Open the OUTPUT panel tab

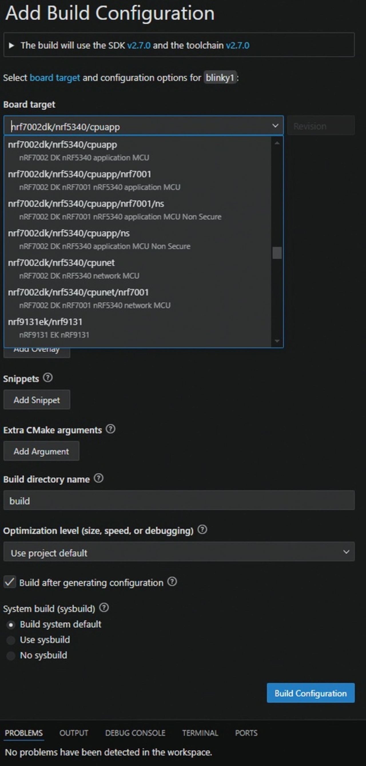(x=73, y=733)
